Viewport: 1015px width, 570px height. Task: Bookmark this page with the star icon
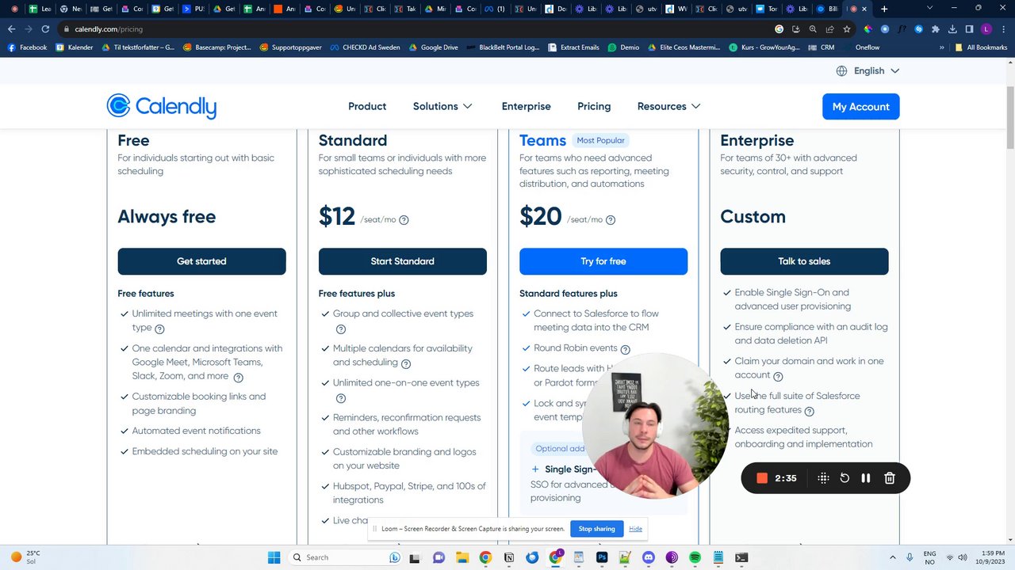(x=847, y=28)
